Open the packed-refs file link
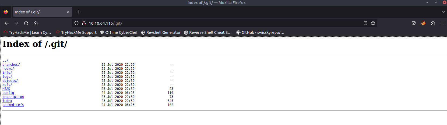Screen dimensions: 447x125 [x=13, y=105]
